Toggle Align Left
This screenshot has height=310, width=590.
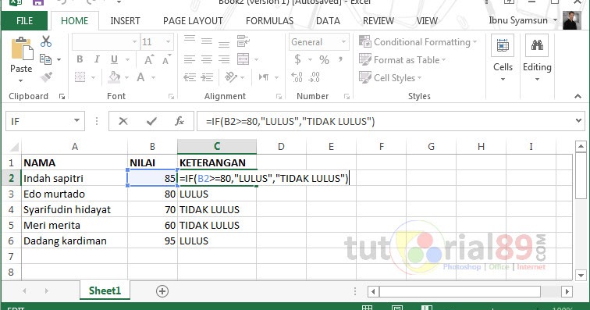point(190,59)
